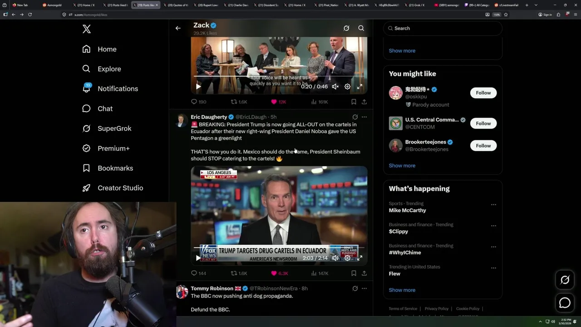Seek on the panel discussion video progress bar
The image size is (581, 327).
click(x=279, y=76)
